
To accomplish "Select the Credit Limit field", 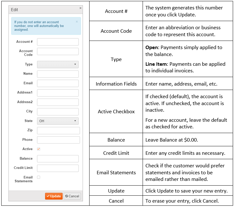I will click(58, 168).
